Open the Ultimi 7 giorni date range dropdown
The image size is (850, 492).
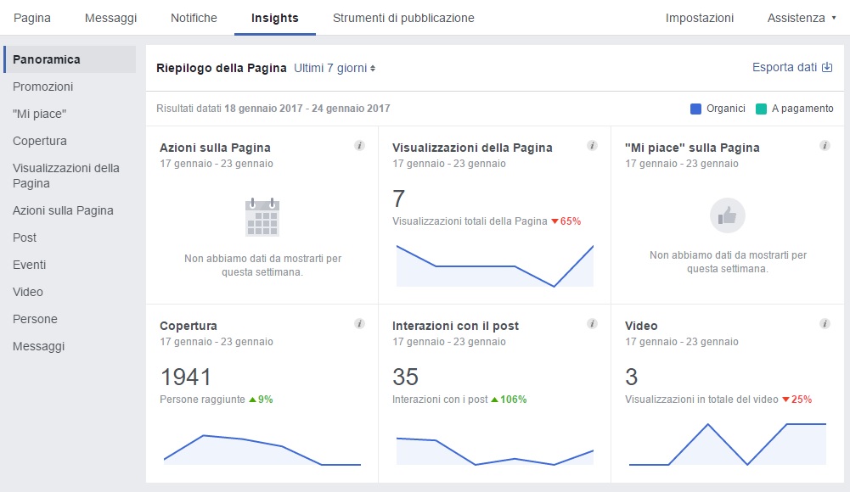(335, 68)
